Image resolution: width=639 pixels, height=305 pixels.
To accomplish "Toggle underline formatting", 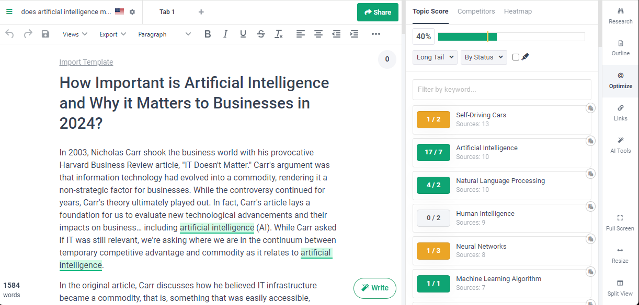I will (x=243, y=34).
